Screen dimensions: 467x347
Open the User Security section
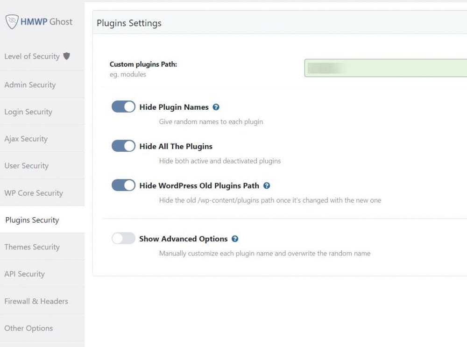(26, 166)
